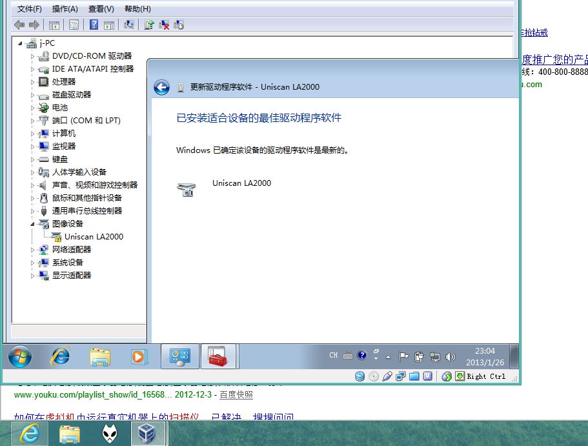Select the 键盘 tree item
Image resolution: width=588 pixels, height=446 pixels.
(60, 159)
